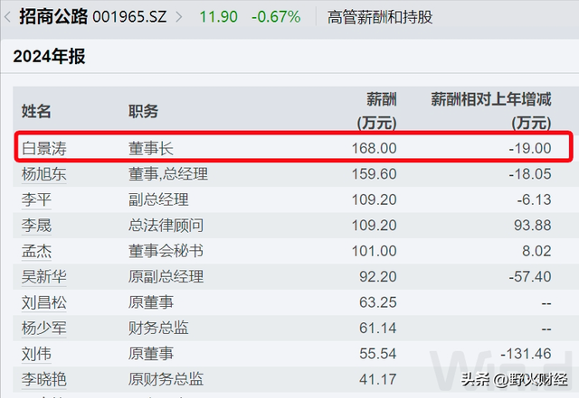This screenshot has width=579, height=398.
Task: Click 原副总经理 position cell
Action: [x=166, y=277]
